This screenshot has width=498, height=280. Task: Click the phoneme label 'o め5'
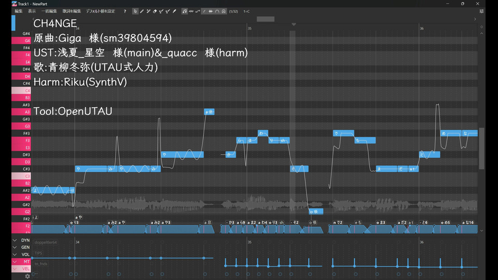[x=445, y=222]
